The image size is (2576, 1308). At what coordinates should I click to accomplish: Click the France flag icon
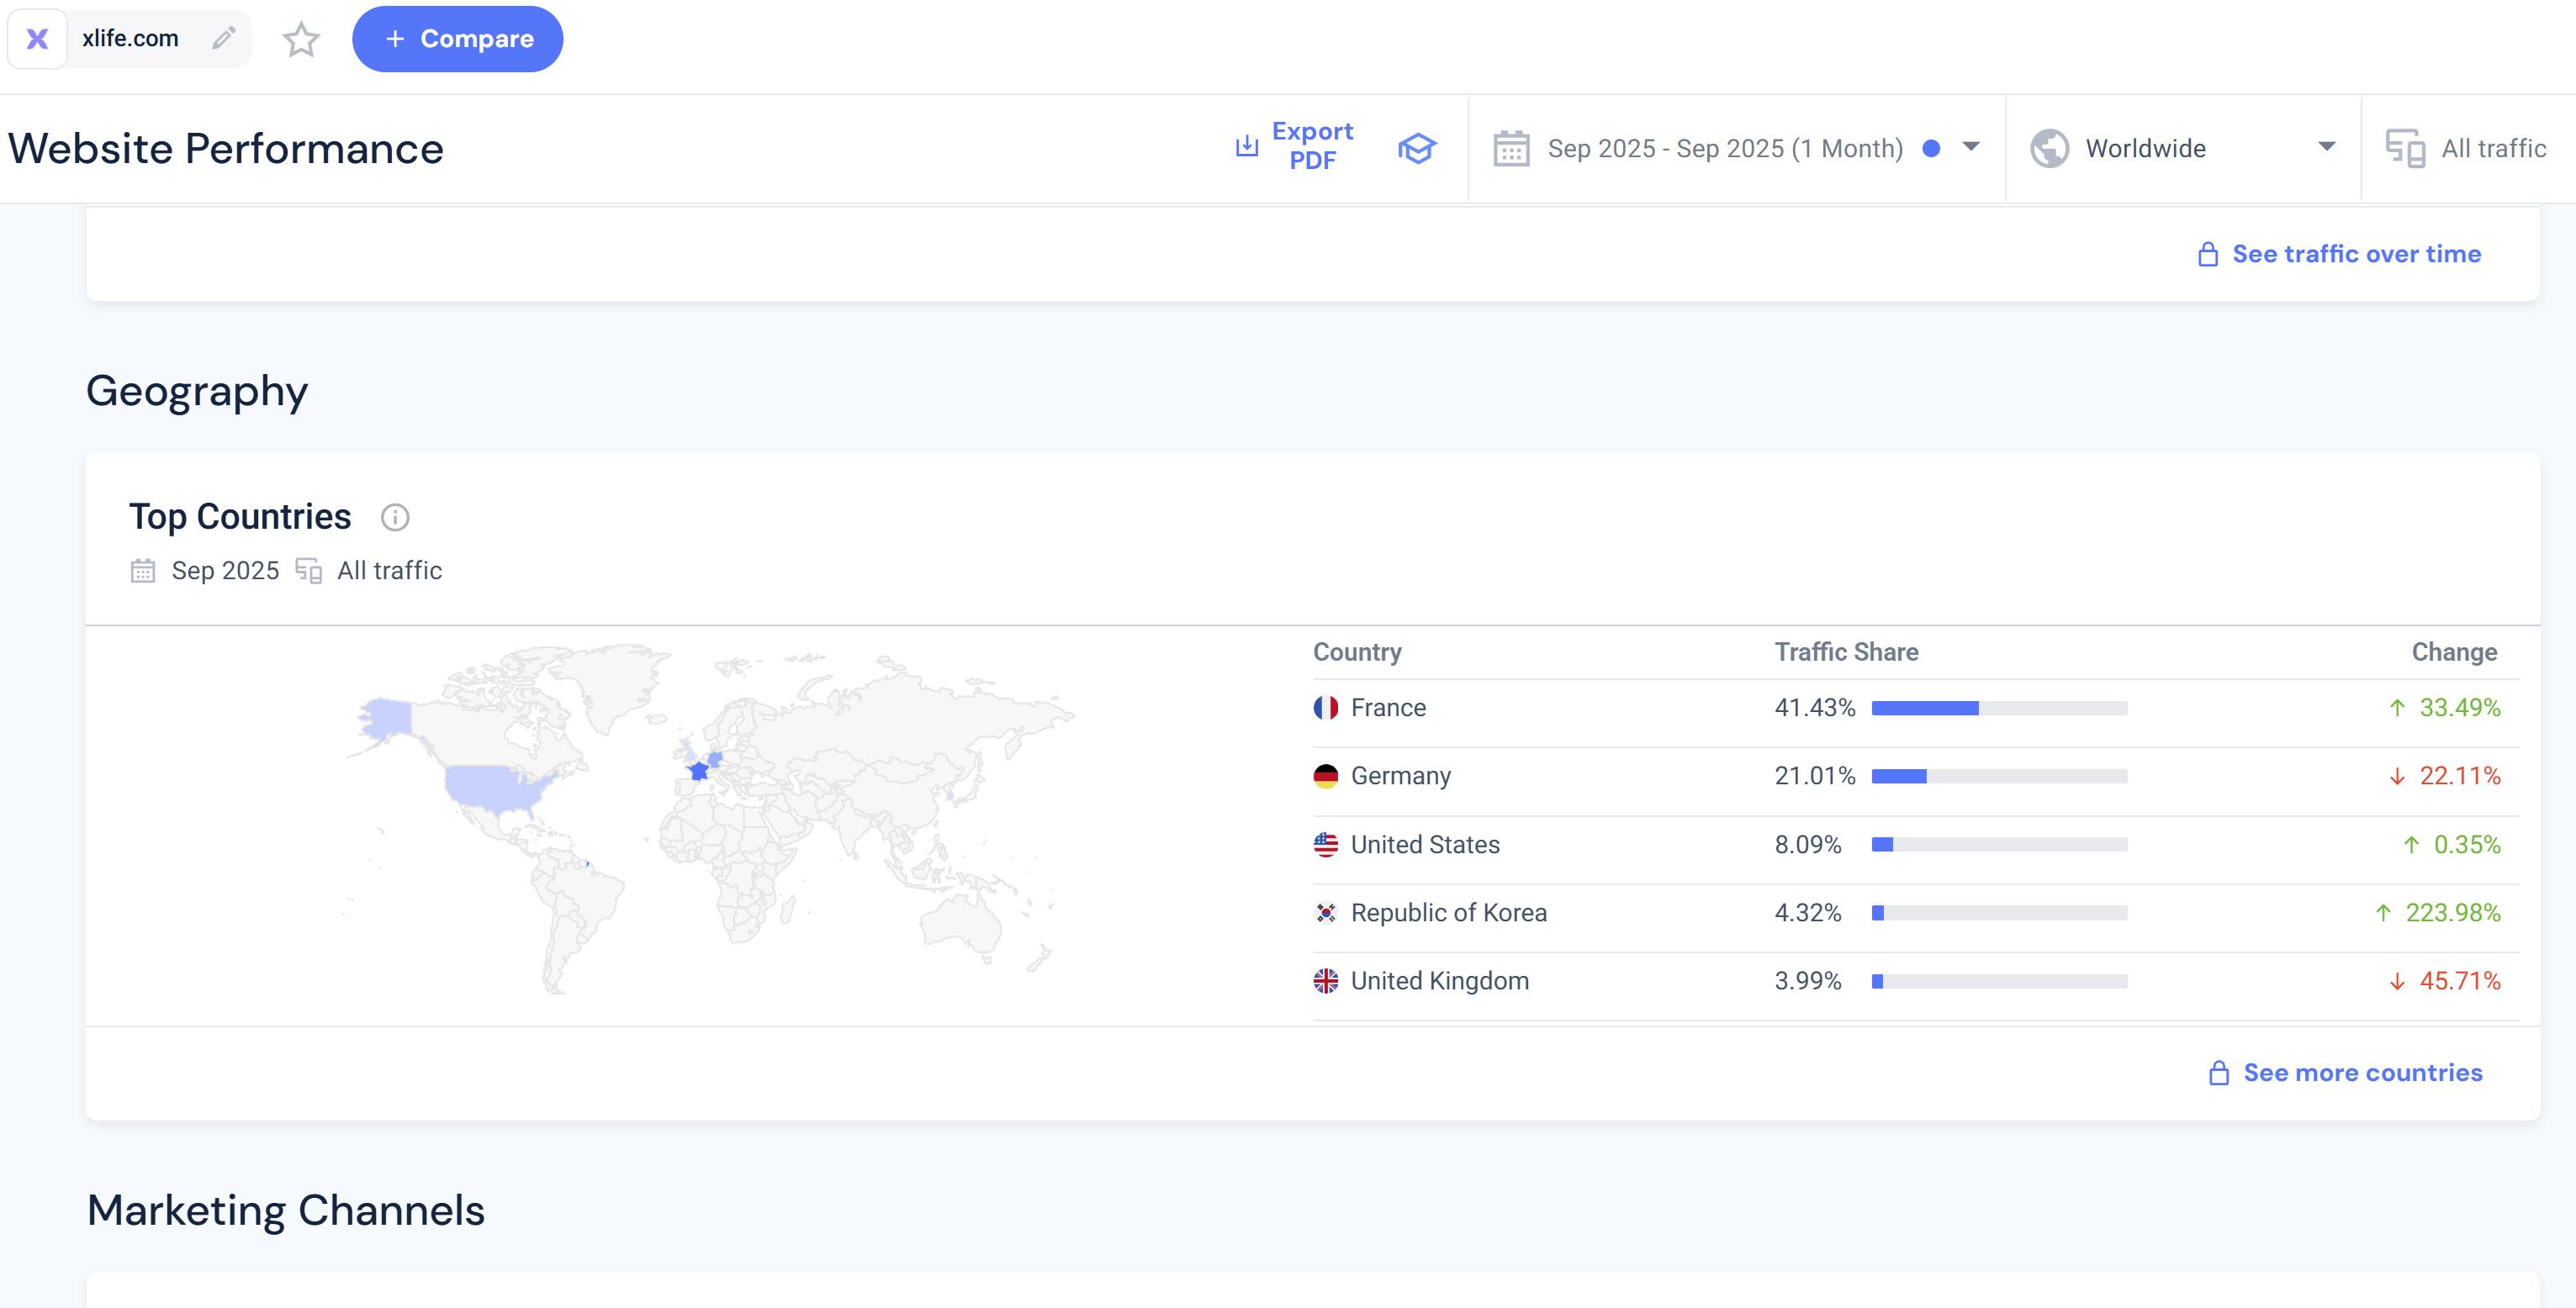(x=1326, y=708)
